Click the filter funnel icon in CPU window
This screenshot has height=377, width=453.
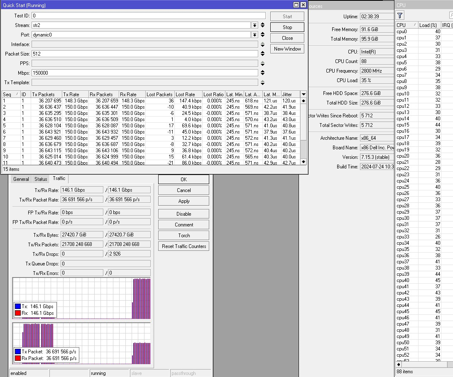tap(400, 16)
